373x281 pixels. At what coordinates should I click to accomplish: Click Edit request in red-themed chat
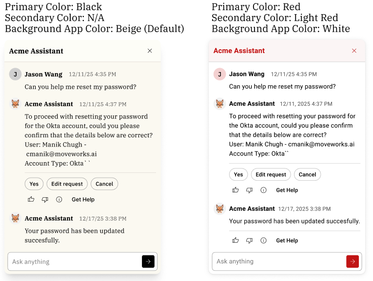(271, 174)
